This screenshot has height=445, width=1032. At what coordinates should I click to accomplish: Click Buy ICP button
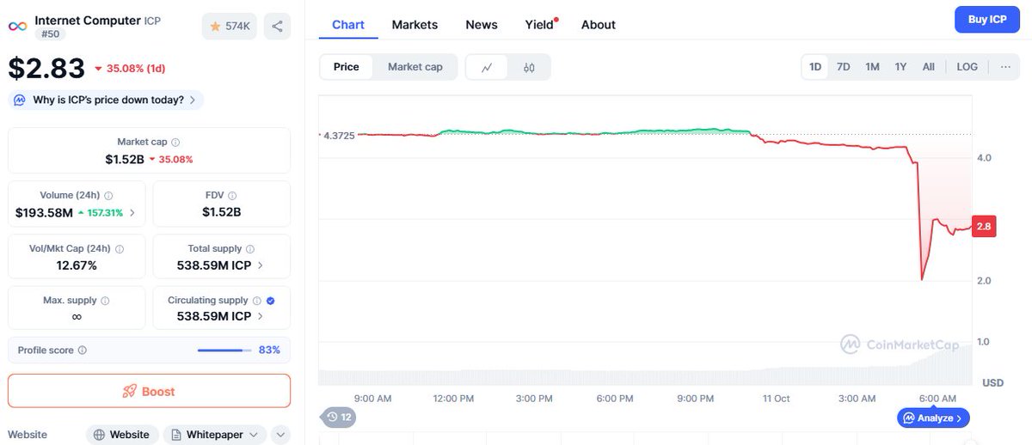pos(987,19)
